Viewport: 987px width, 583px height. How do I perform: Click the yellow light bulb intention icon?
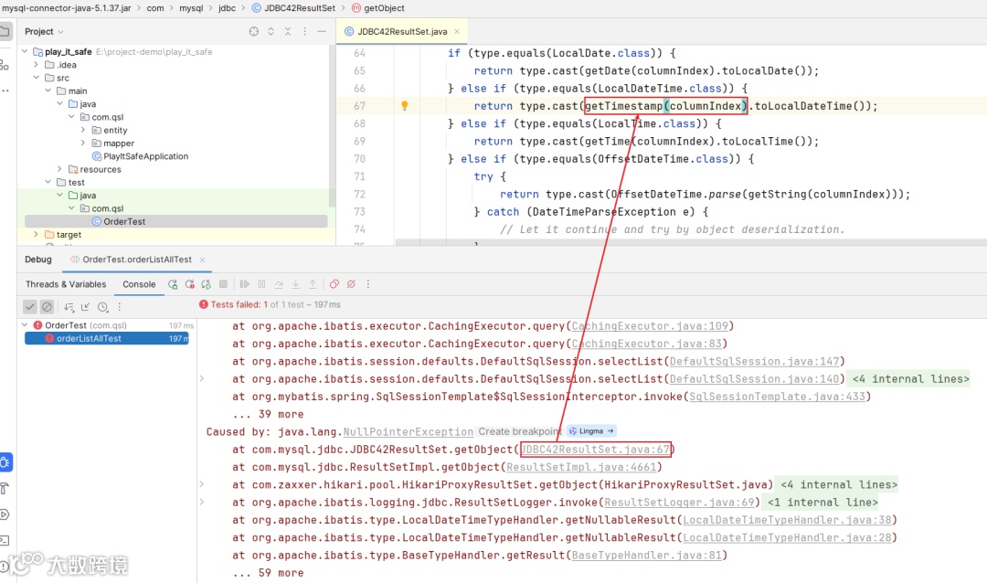(x=405, y=106)
